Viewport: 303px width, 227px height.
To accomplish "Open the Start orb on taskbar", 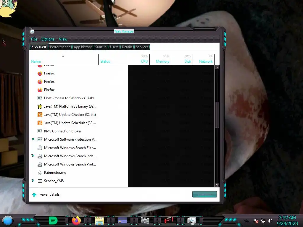I will 8,221.
